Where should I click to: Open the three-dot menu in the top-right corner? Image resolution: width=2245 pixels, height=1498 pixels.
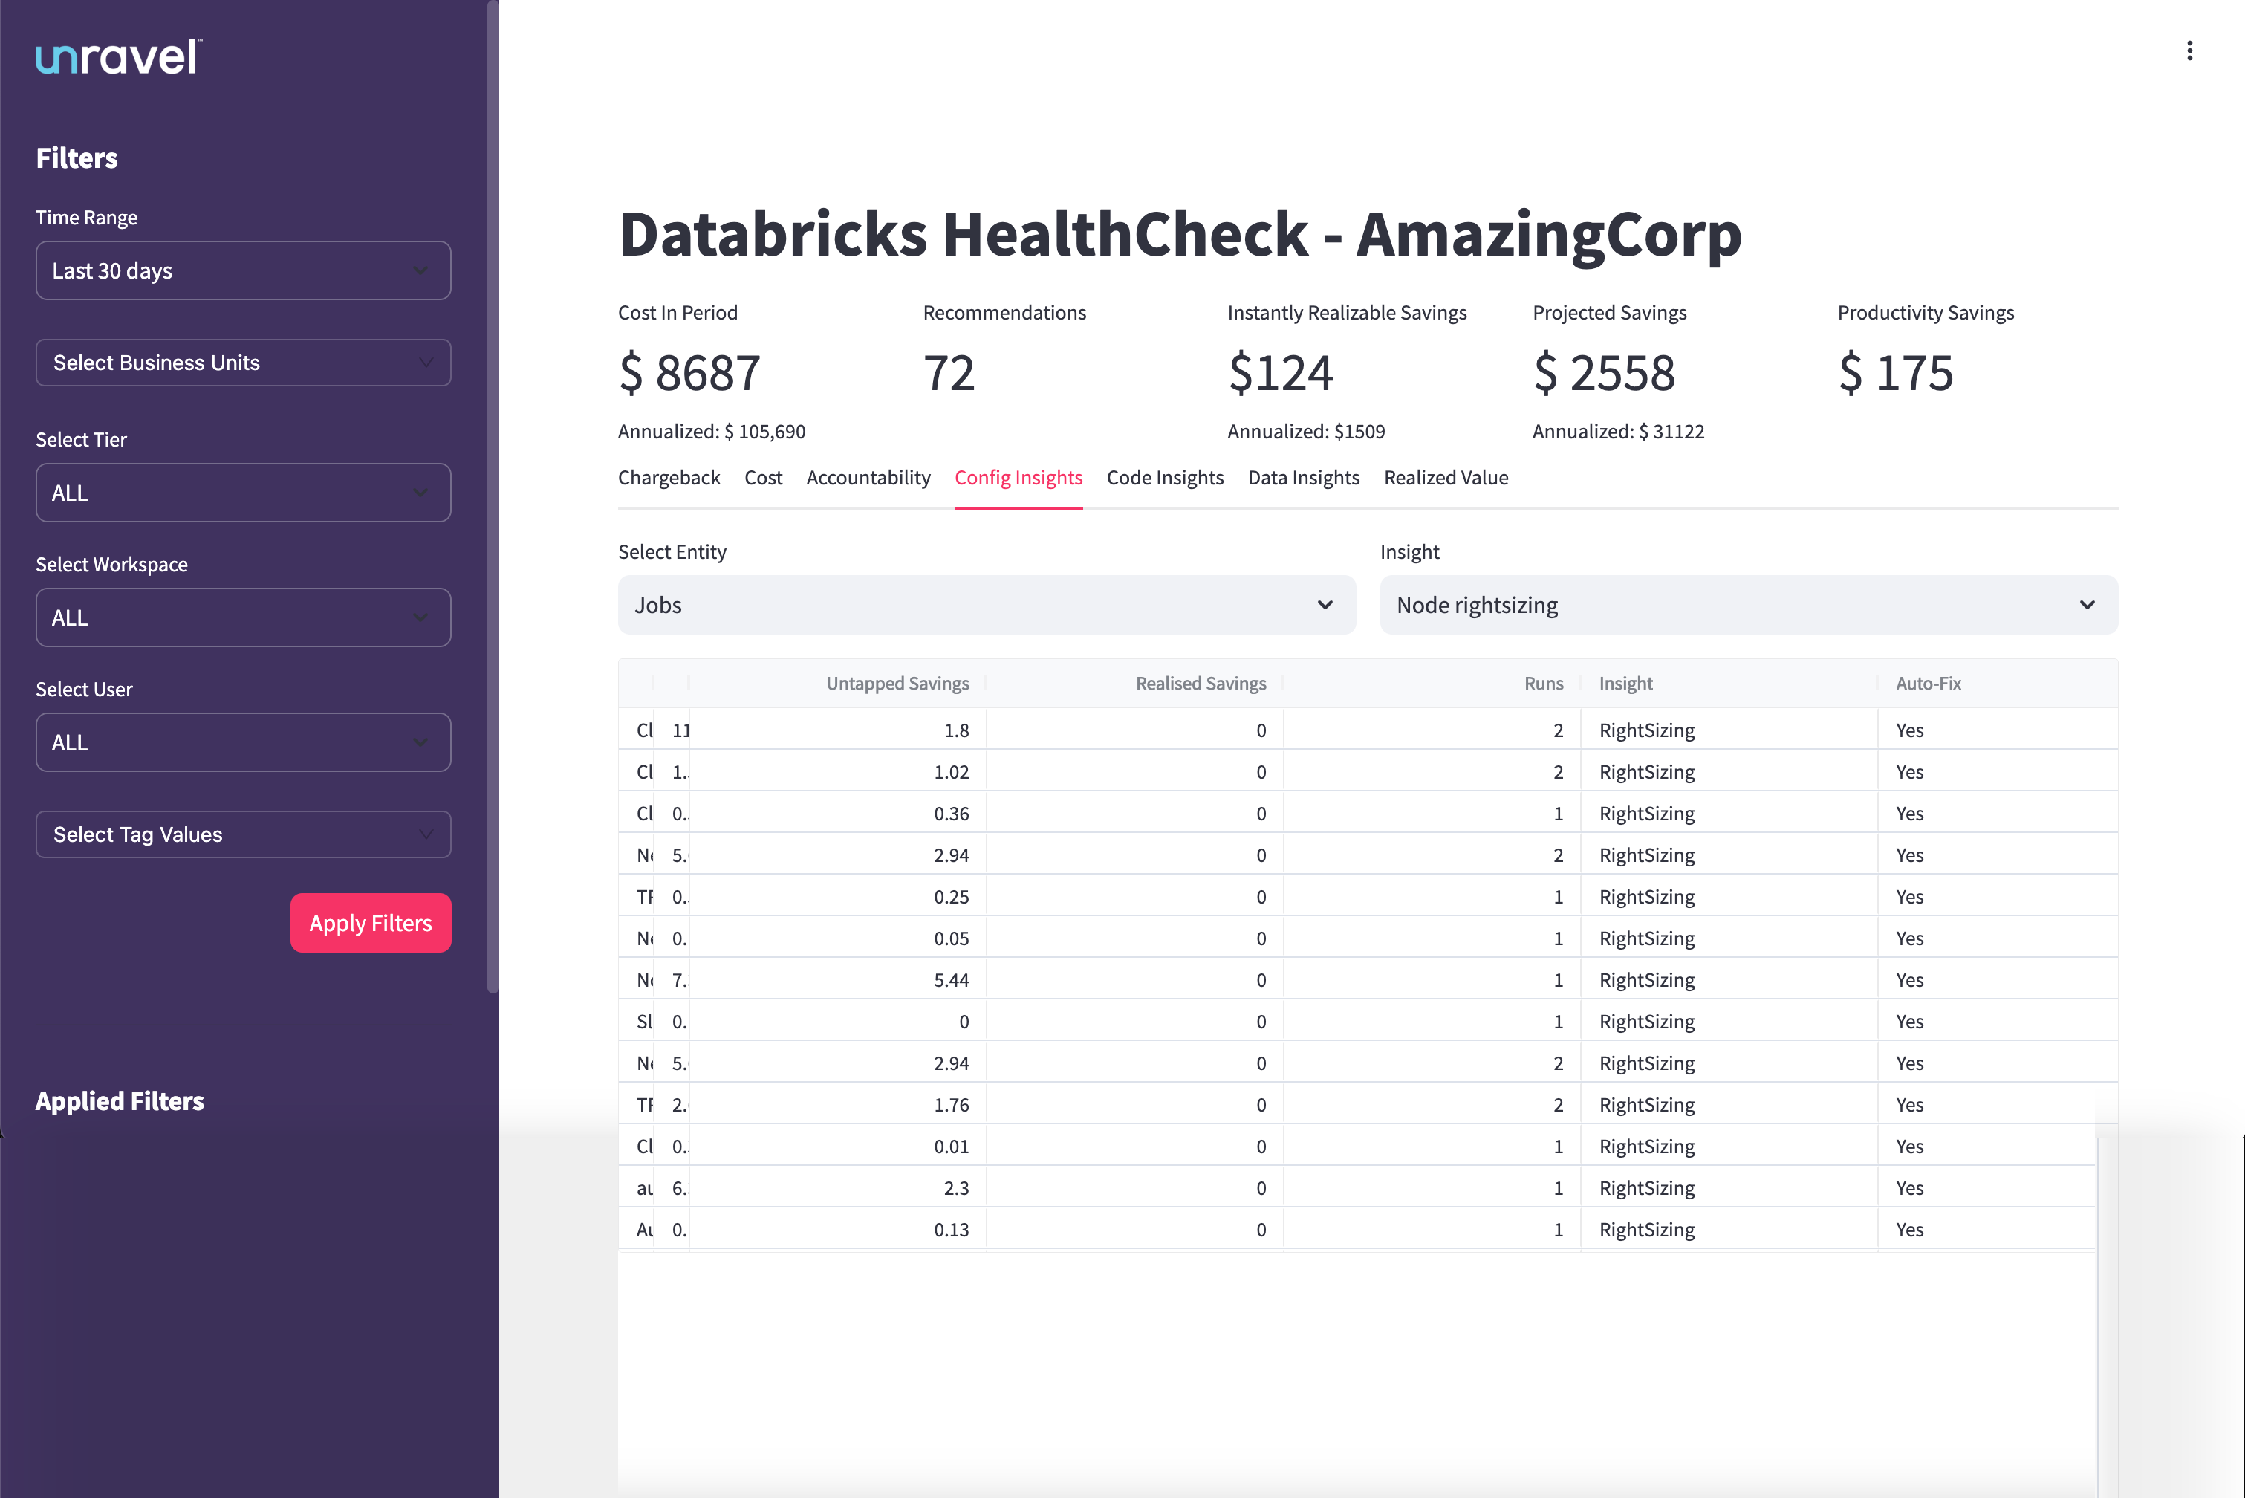2189,51
